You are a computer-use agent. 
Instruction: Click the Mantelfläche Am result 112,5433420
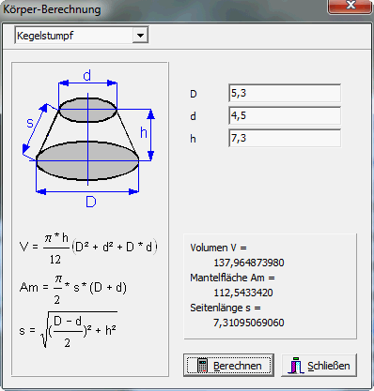[x=243, y=293]
